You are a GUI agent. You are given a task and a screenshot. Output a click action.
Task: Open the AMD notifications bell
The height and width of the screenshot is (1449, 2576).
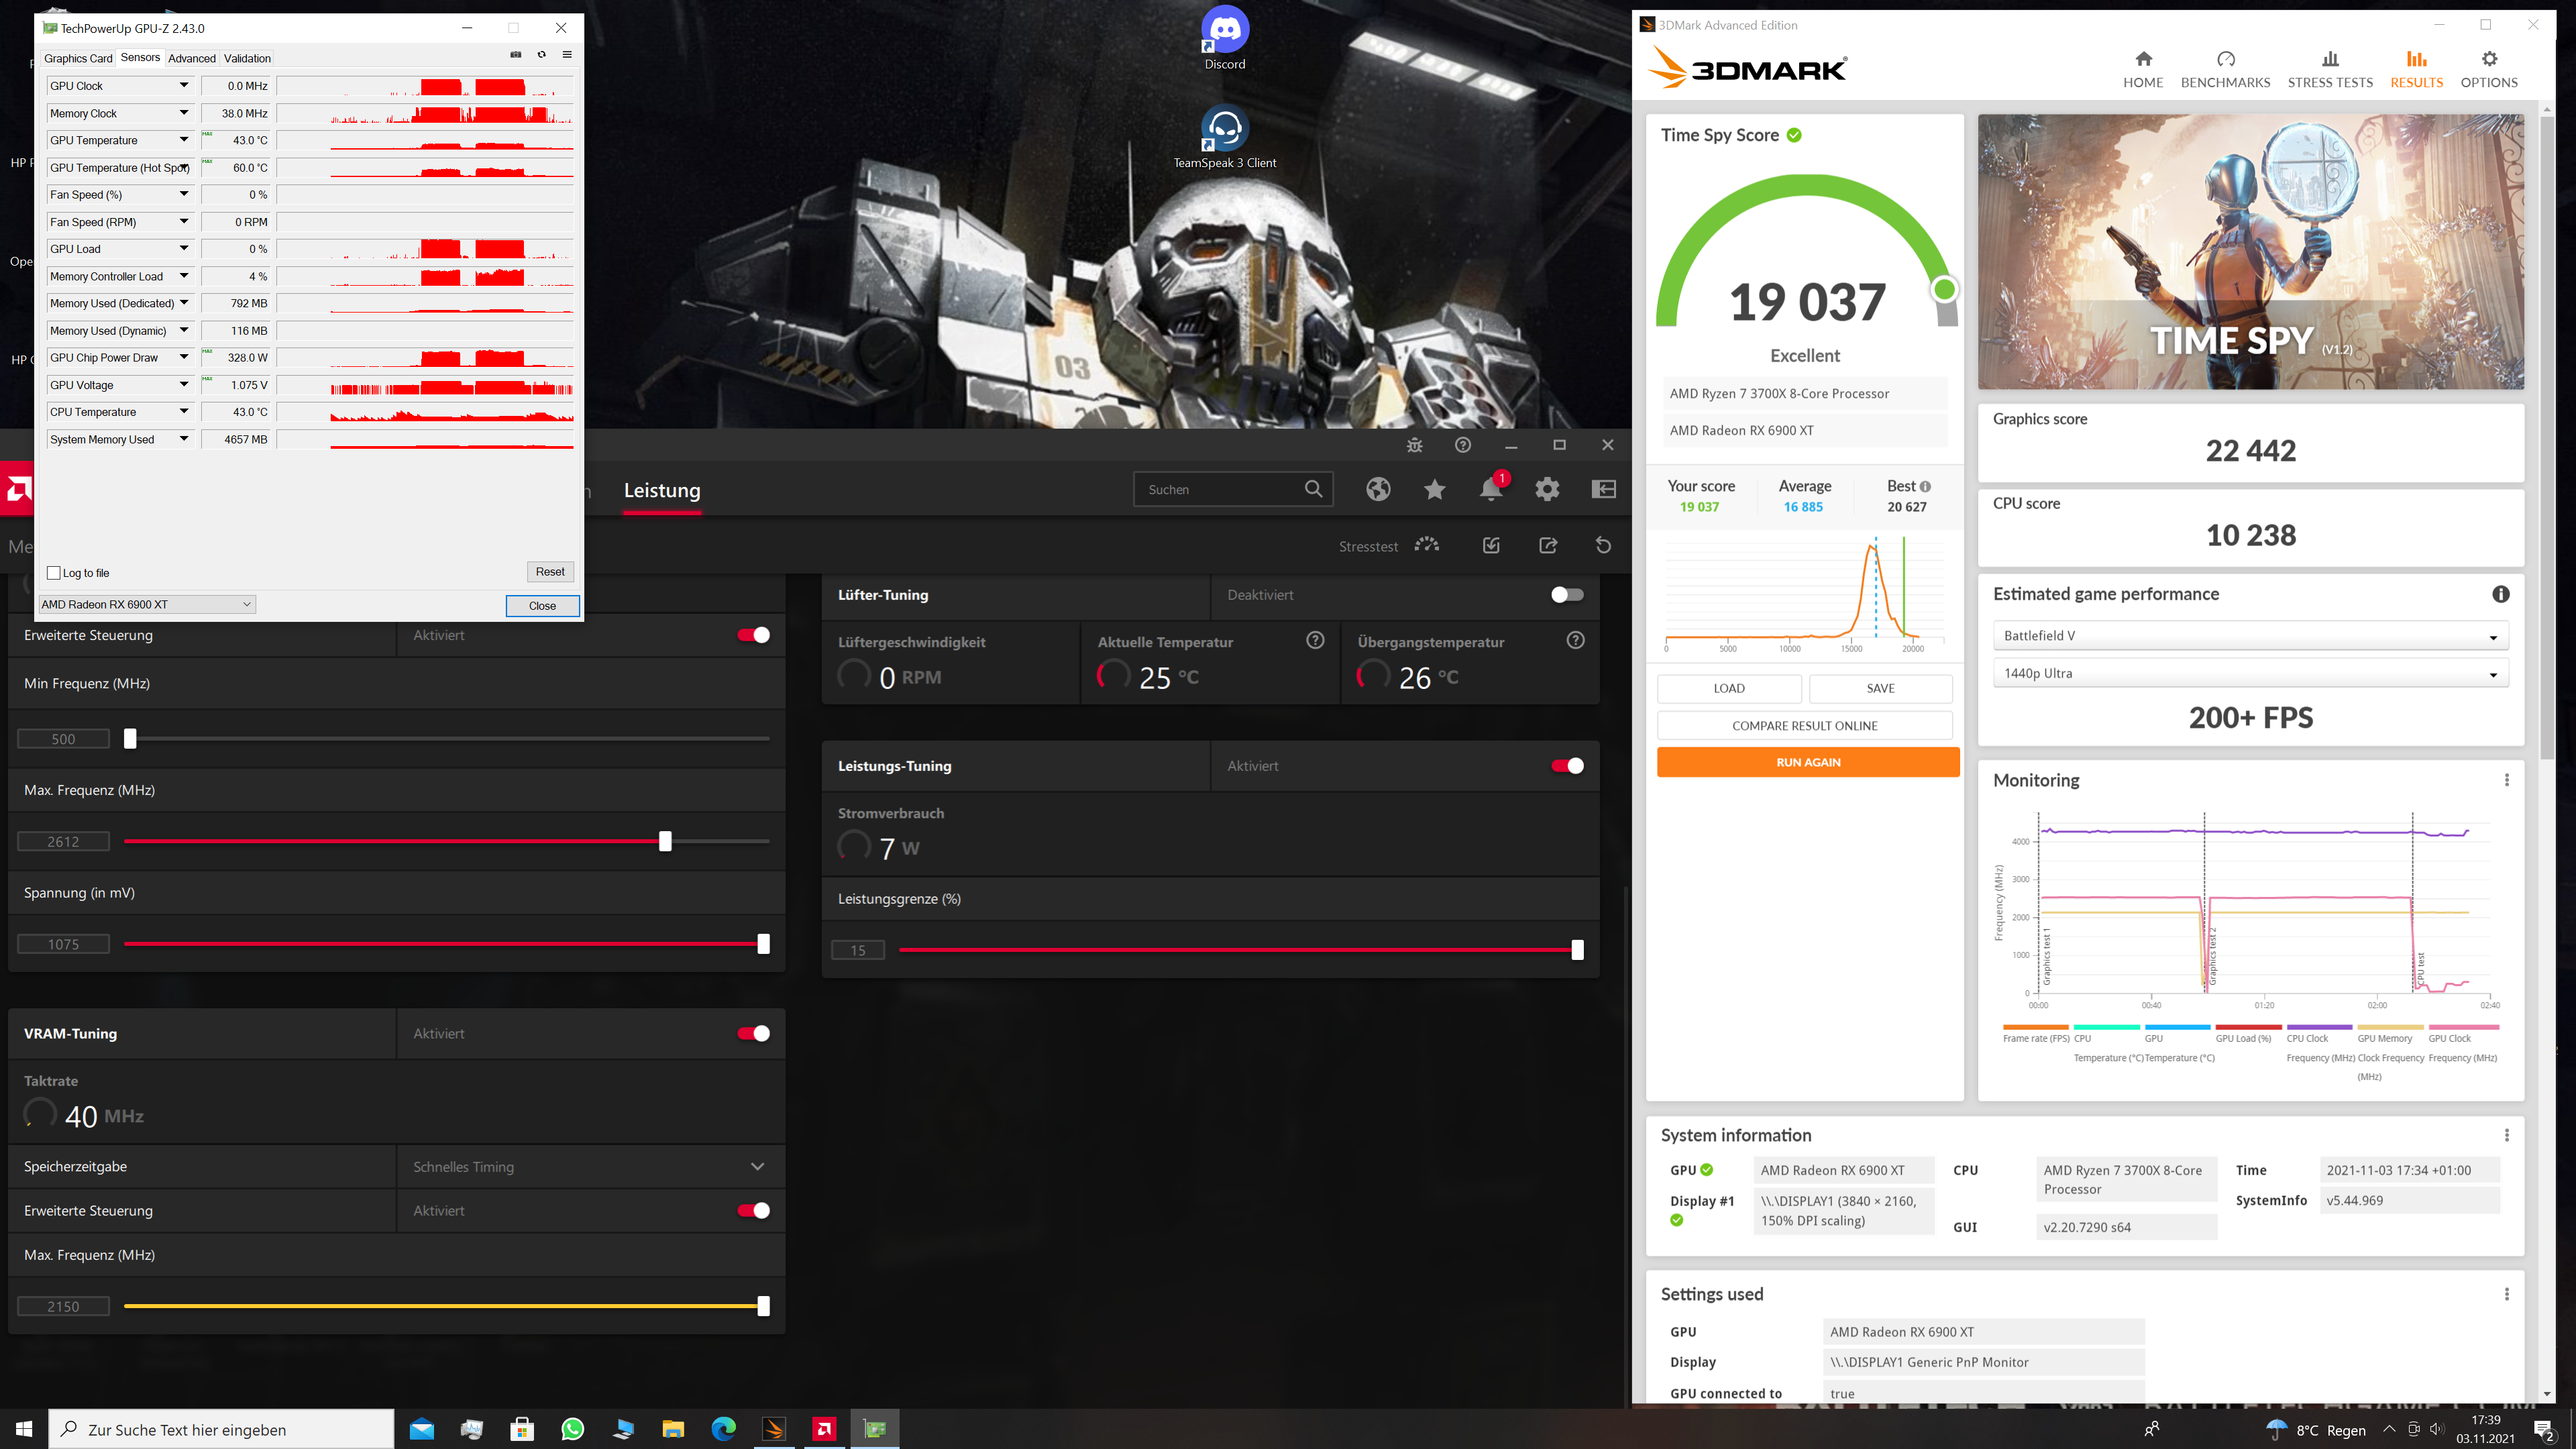click(x=1490, y=489)
